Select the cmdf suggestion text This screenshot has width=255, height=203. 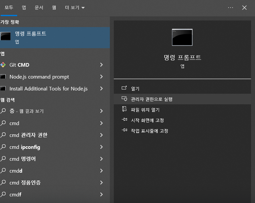[x=16, y=194]
